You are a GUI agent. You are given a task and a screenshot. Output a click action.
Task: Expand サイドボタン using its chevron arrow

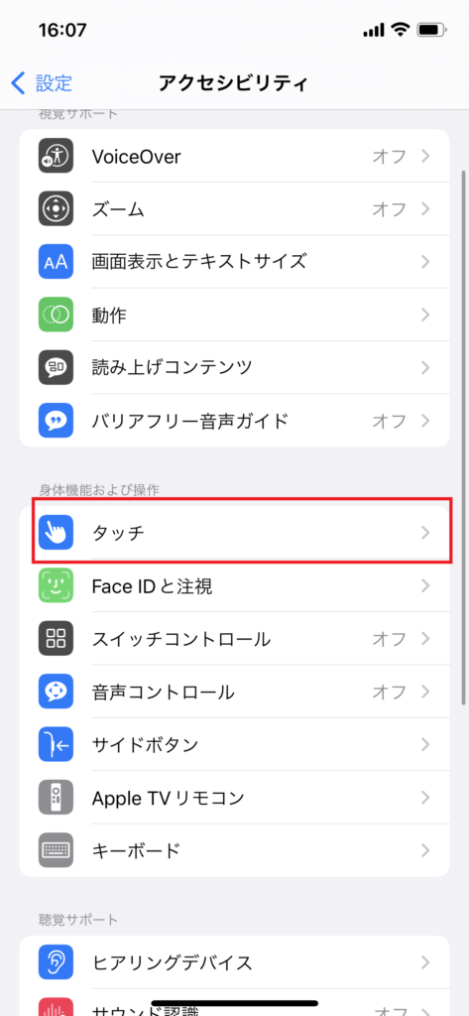[x=425, y=744]
